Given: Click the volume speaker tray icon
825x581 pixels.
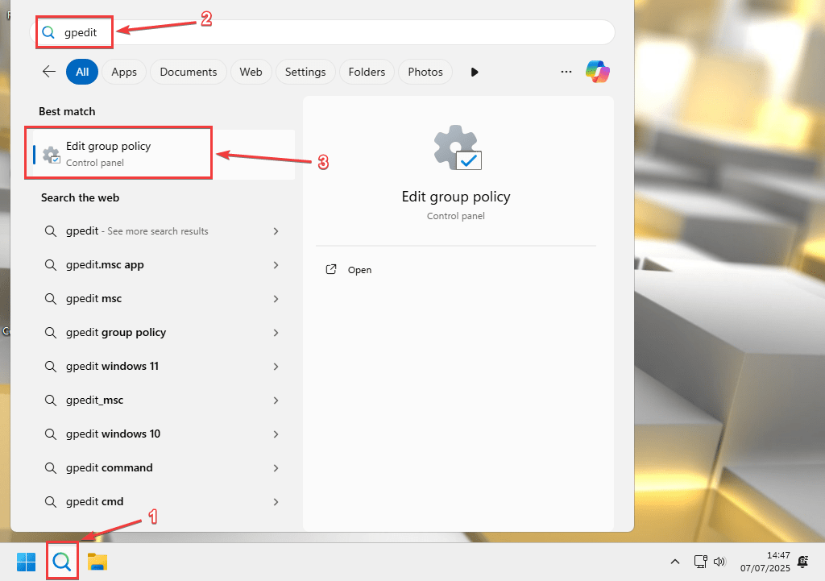Looking at the screenshot, I should click(x=719, y=561).
